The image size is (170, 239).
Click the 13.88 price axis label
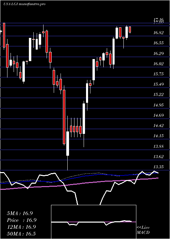[159, 146]
